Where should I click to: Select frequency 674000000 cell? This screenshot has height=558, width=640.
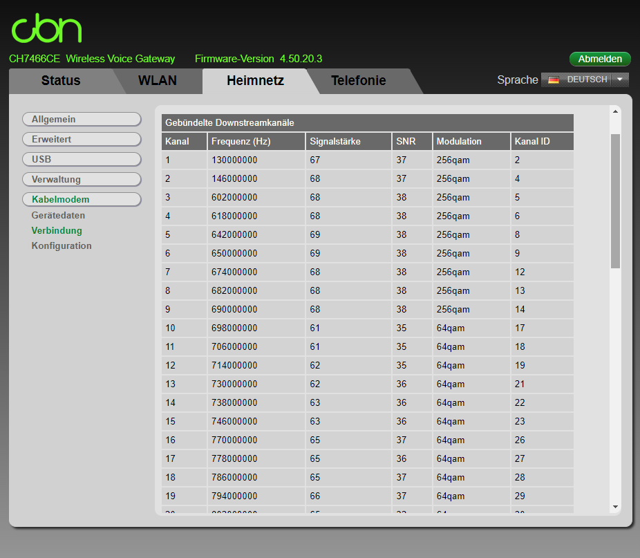256,272
